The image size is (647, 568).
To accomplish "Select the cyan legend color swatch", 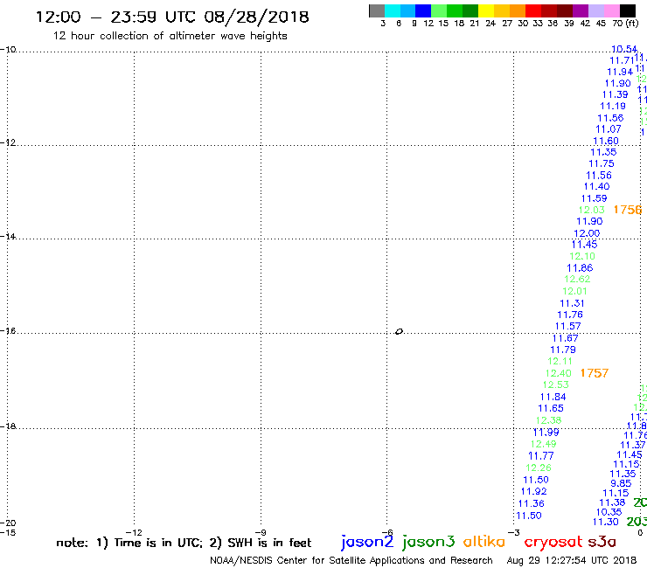I will click(393, 10).
